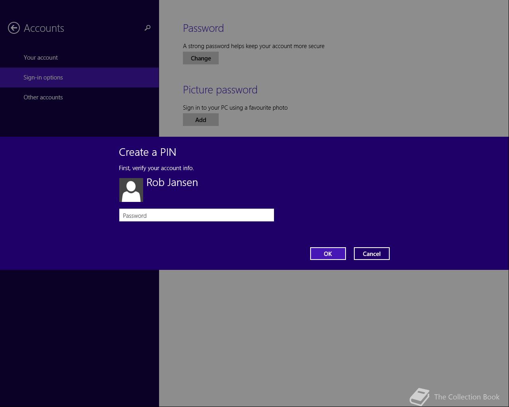The image size is (509, 407).
Task: Focus the Password input field
Action: coord(196,215)
